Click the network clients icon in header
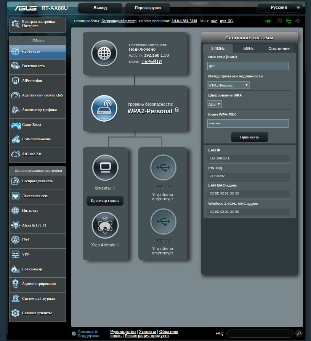 (x=289, y=21)
